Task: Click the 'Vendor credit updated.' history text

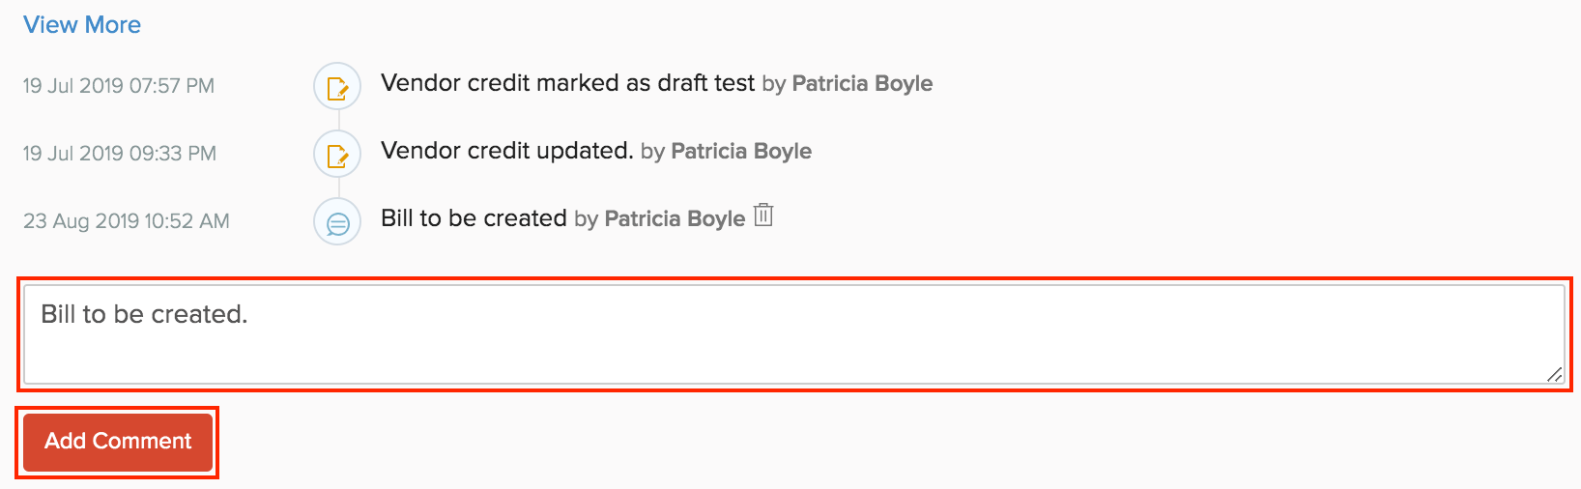Action: pos(506,151)
